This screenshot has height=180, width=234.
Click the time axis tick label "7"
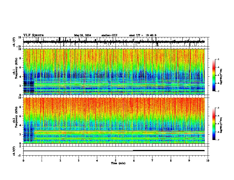tap(152, 161)
